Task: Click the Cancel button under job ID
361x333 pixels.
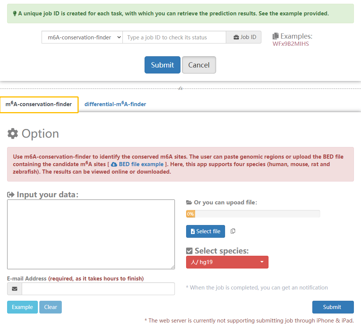Action: click(x=199, y=65)
